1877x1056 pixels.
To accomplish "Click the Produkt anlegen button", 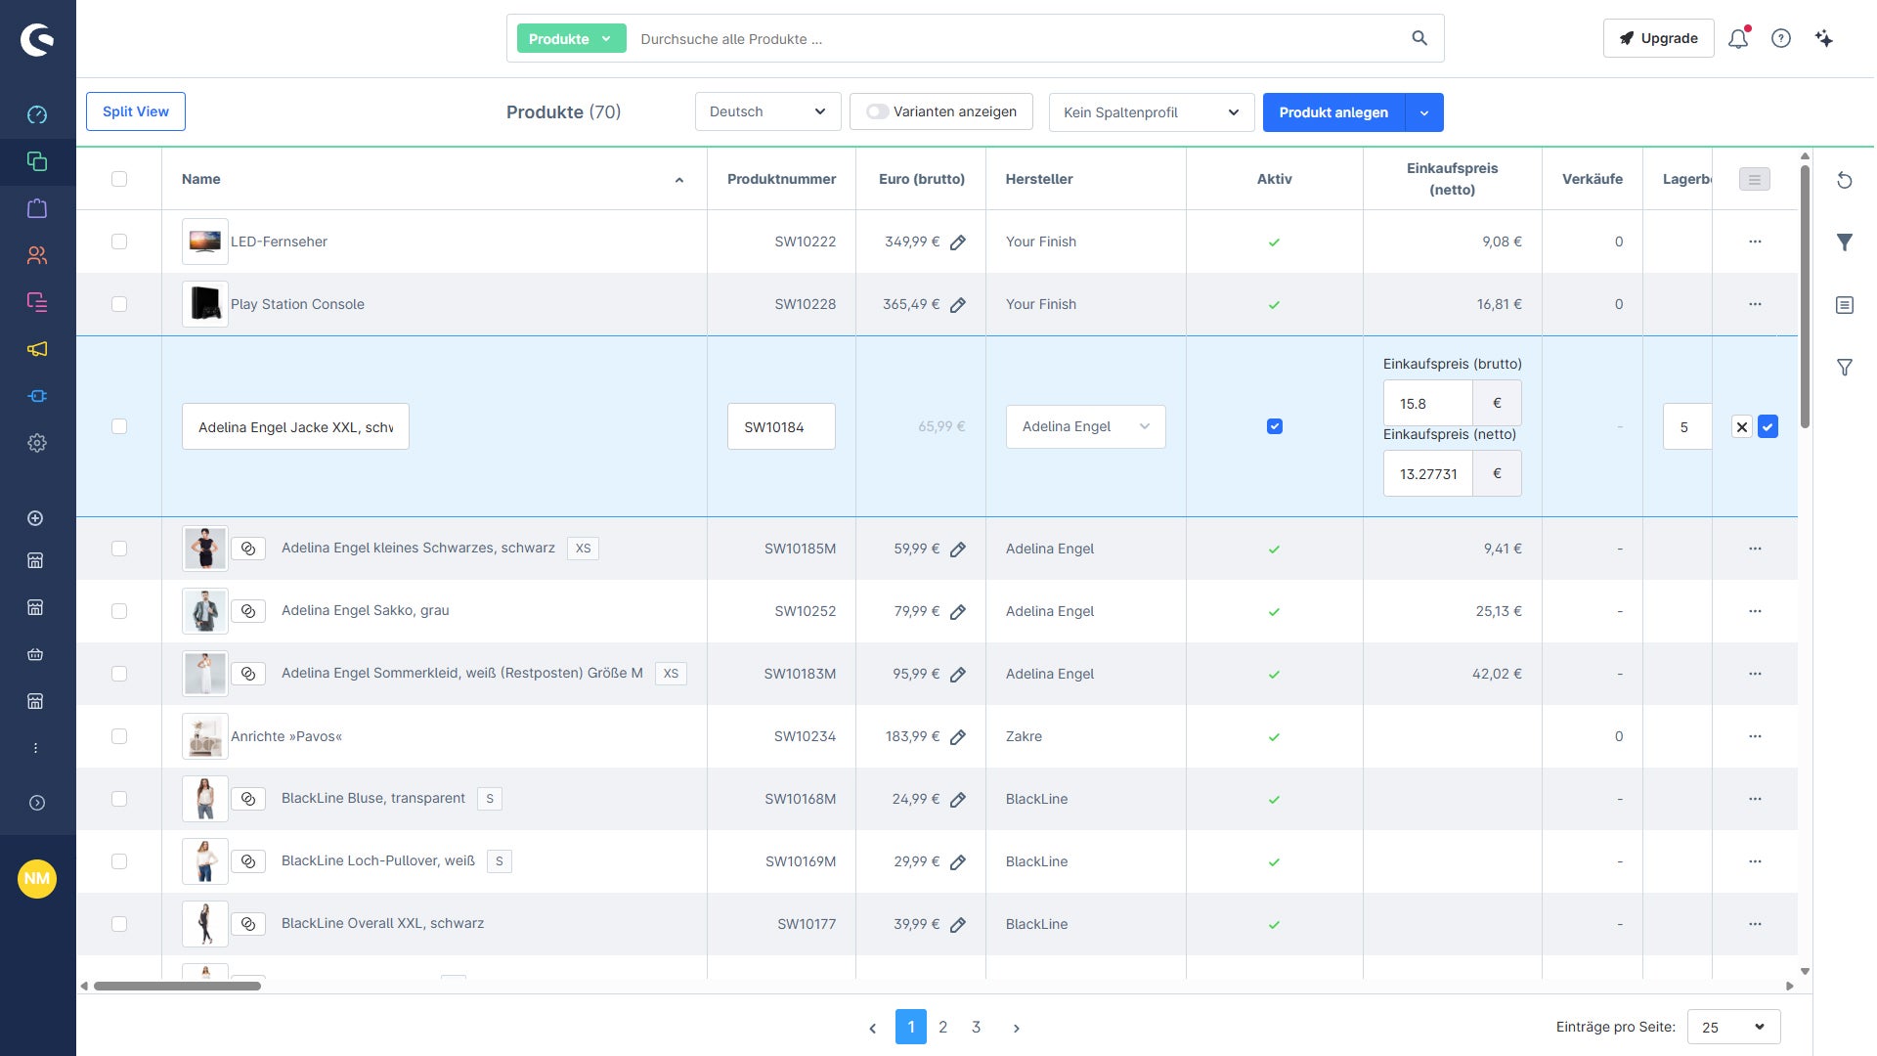I will tap(1333, 112).
